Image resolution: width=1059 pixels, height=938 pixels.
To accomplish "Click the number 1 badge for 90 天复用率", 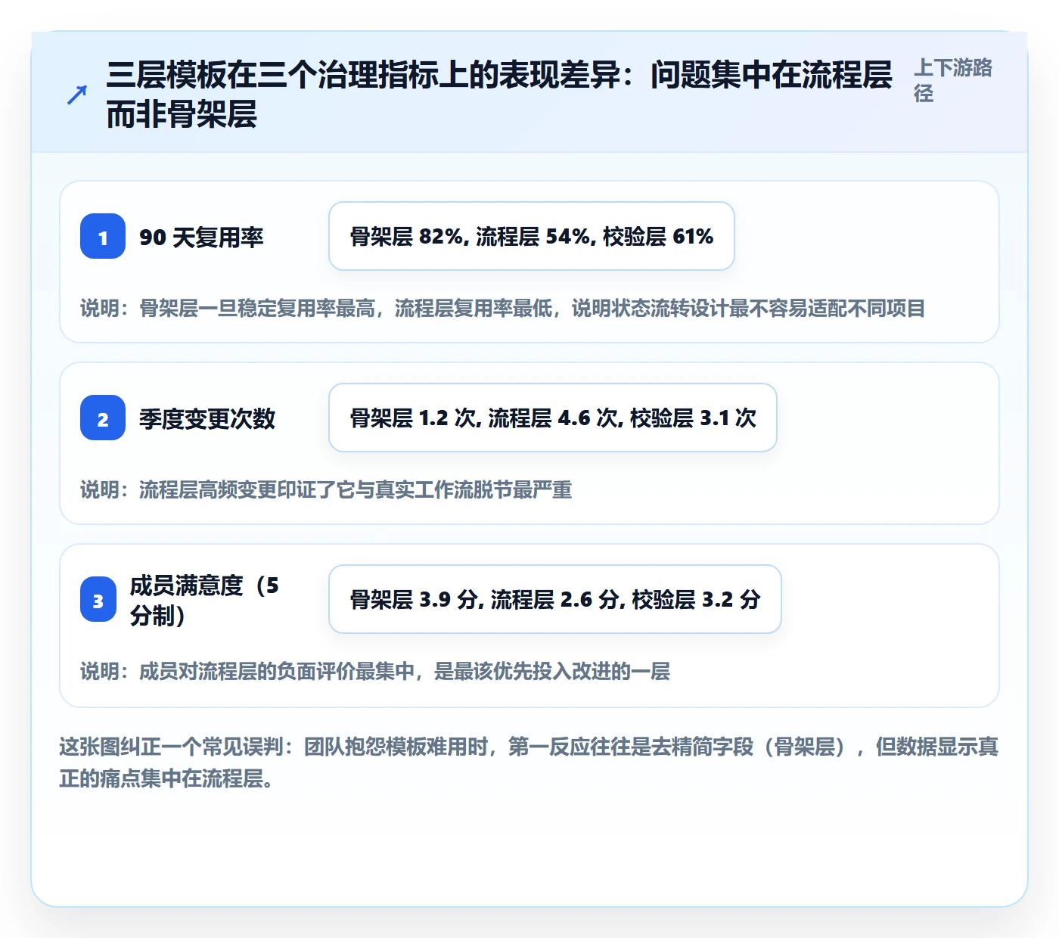I will point(103,236).
